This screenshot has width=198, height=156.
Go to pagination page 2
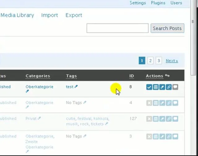(x=150, y=61)
